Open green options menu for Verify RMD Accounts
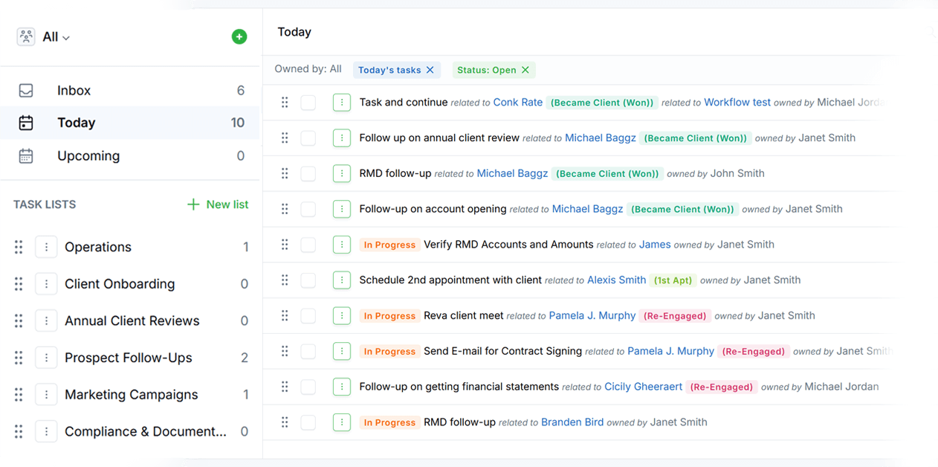Screen dimensions: 938x467 pos(342,245)
